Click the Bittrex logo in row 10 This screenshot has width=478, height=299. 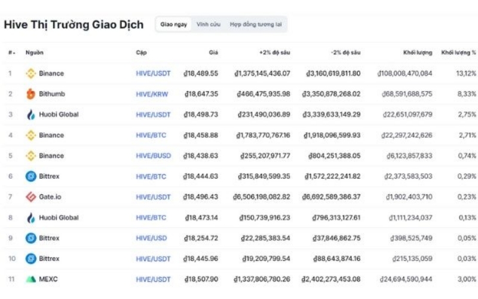31,259
